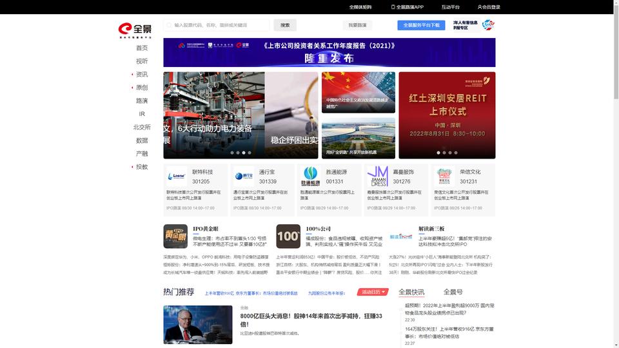Click the 我要路演 button
619x348 pixels.
pyautogui.click(x=357, y=25)
